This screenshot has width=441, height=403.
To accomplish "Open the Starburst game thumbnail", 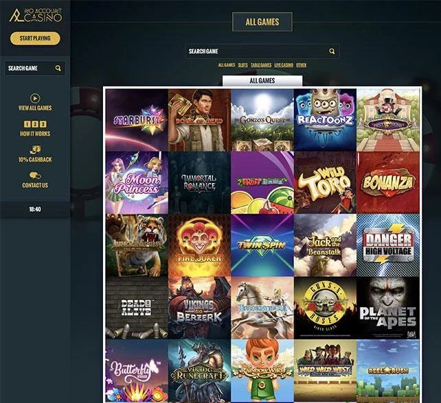I will [x=137, y=120].
